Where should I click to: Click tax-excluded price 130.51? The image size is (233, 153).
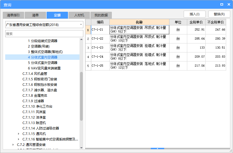click(220, 48)
